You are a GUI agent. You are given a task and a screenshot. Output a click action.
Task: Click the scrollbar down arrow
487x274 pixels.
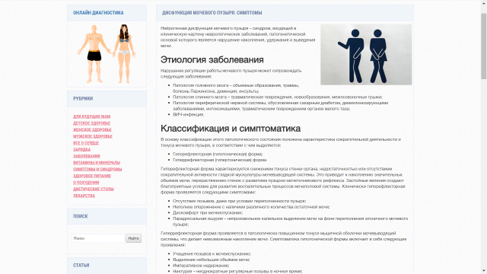coord(484,271)
